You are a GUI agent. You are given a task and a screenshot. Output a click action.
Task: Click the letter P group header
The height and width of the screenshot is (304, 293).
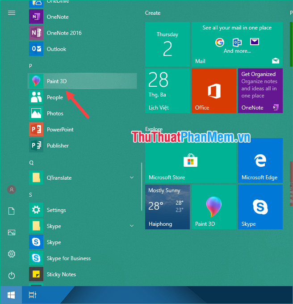(30, 66)
